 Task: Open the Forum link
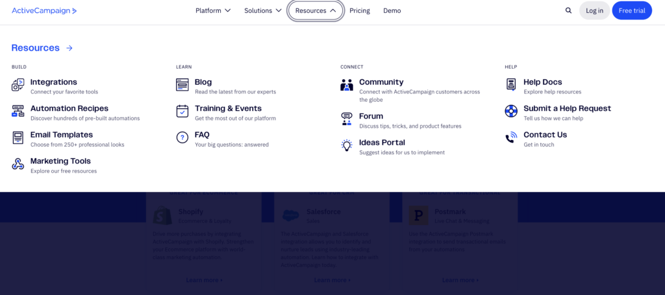coord(371,116)
